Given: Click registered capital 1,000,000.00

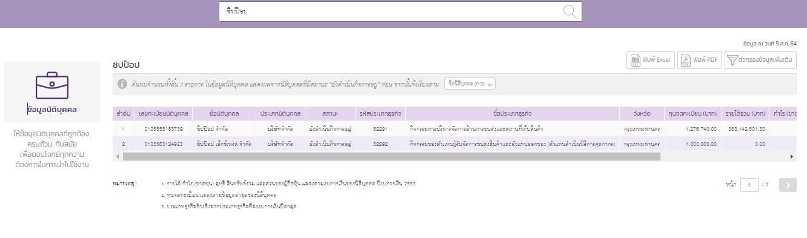Looking at the screenshot, I should [702, 144].
